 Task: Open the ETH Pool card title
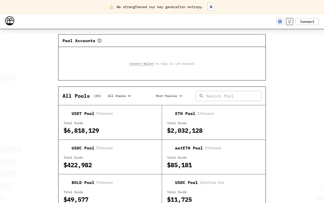click(x=185, y=114)
